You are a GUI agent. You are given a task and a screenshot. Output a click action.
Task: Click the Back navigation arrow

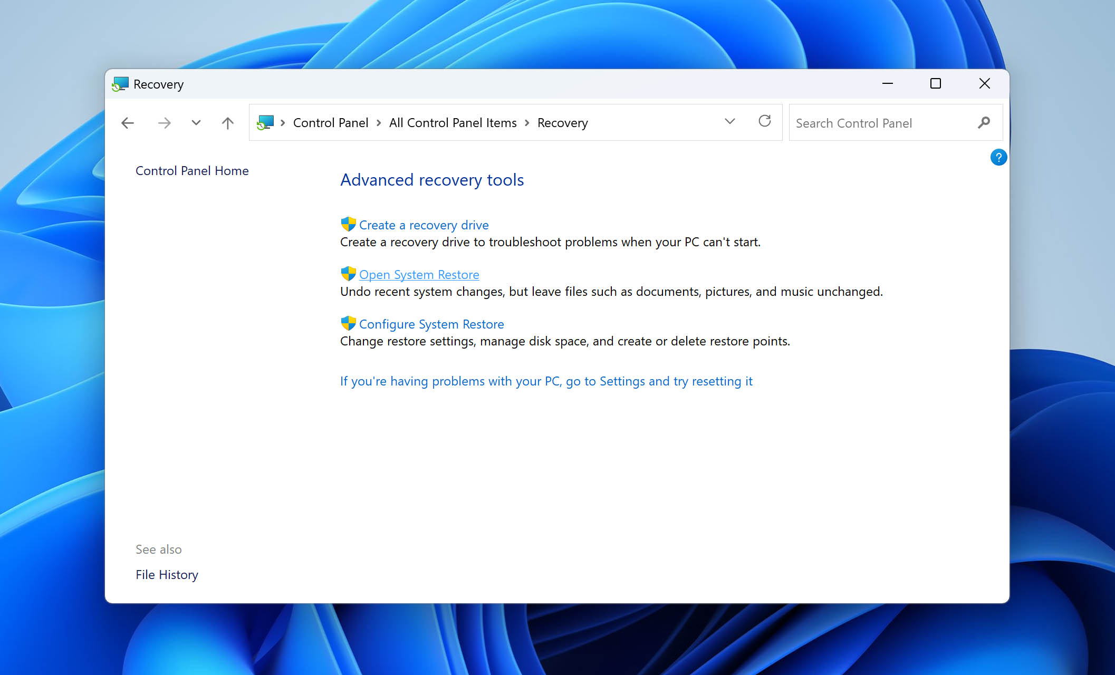click(x=127, y=122)
